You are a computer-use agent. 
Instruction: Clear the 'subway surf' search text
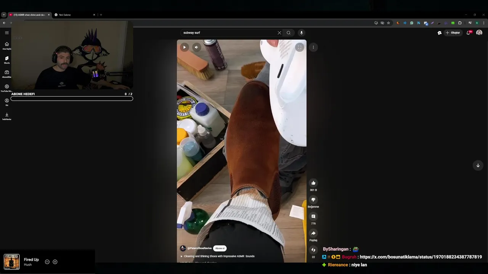pos(279,33)
